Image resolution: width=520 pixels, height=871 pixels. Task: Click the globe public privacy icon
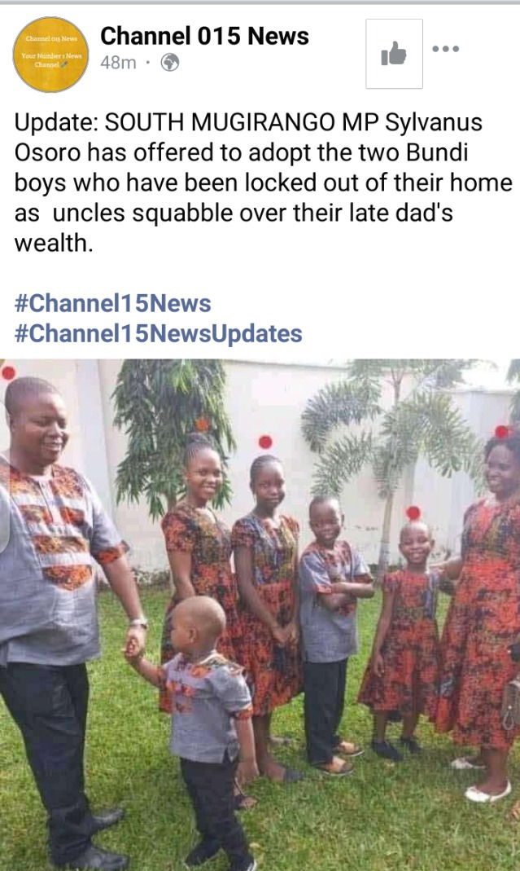170,63
